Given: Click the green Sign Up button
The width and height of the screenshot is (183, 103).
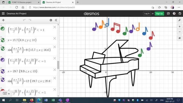Looking at the screenshot, I should pyautogui.click(x=159, y=13).
